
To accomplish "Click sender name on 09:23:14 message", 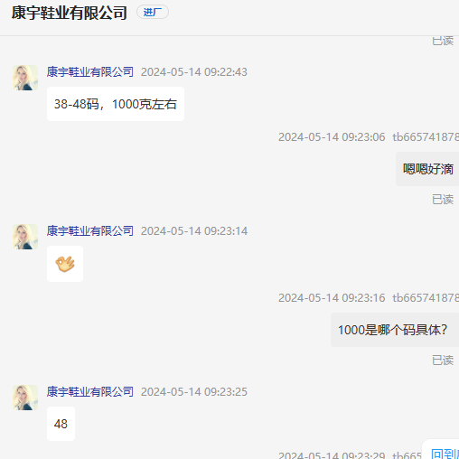I will pos(90,231).
